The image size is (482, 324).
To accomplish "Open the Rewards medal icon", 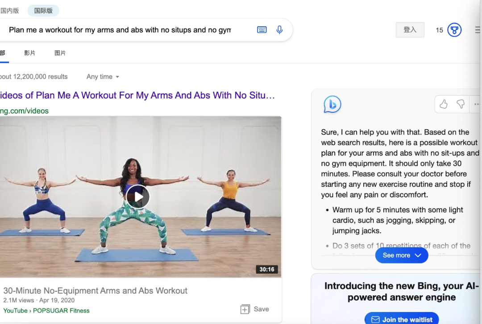I will 454,30.
